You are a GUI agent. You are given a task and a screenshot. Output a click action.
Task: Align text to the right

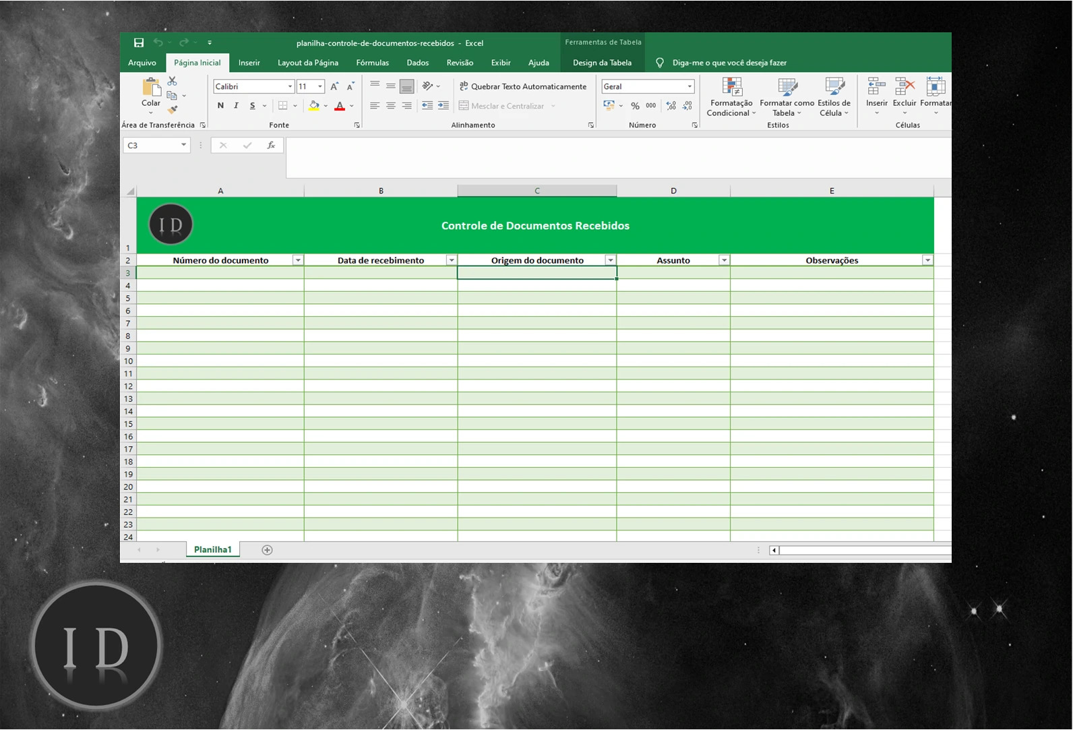pos(407,106)
